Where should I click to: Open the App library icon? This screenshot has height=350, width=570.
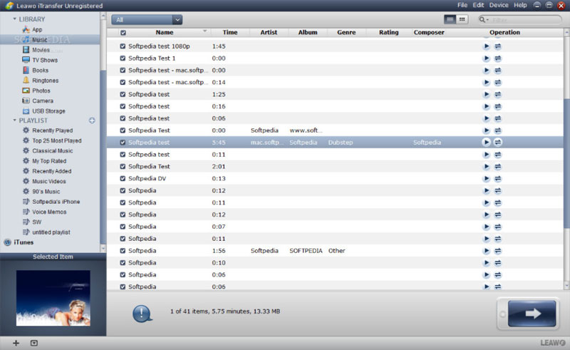pyautogui.click(x=26, y=29)
